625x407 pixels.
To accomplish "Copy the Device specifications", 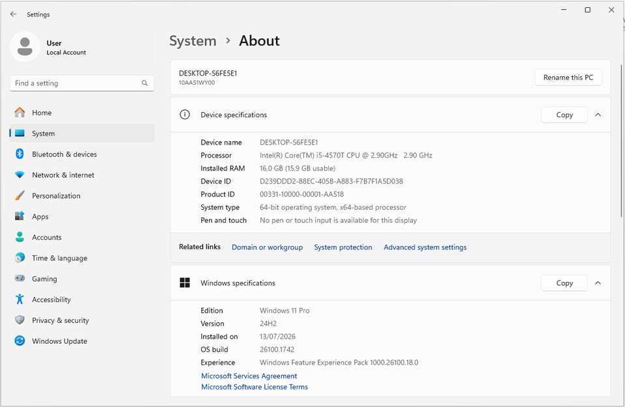I will point(564,115).
